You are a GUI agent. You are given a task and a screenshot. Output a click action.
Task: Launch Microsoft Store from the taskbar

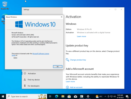tap(69, 96)
